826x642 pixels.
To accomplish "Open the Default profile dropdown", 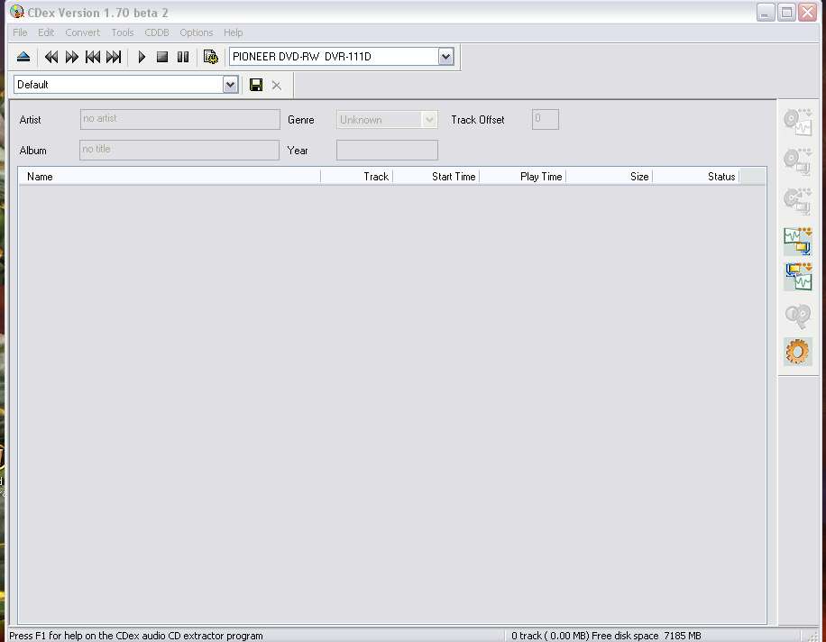I will (230, 84).
